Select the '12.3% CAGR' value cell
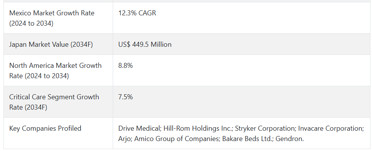Viewport: 372px width, 151px height. [241, 18]
